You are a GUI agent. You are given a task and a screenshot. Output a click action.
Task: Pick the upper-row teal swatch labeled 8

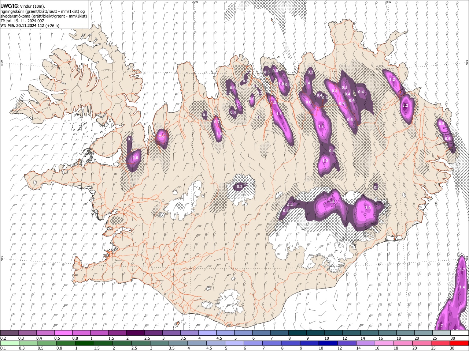(298, 333)
